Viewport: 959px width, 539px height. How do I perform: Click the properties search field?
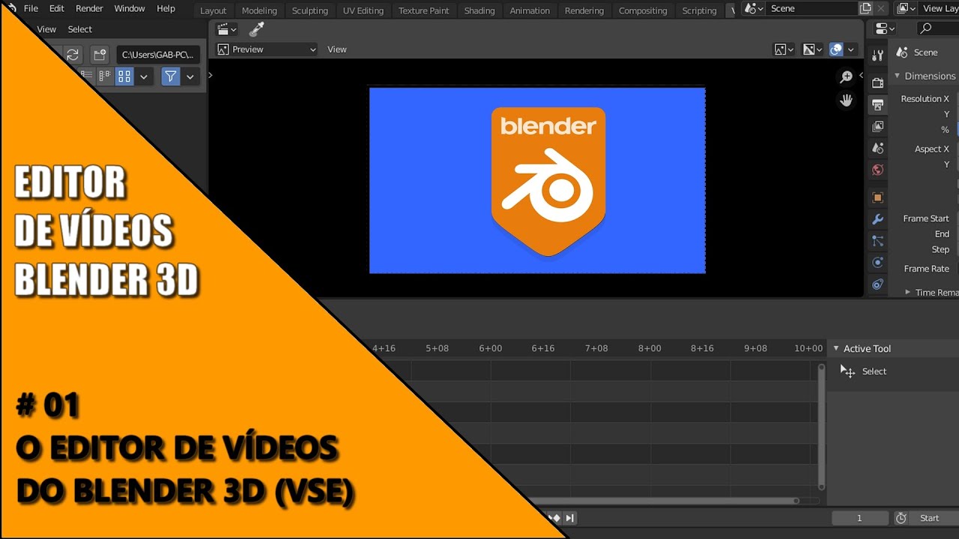click(x=938, y=28)
